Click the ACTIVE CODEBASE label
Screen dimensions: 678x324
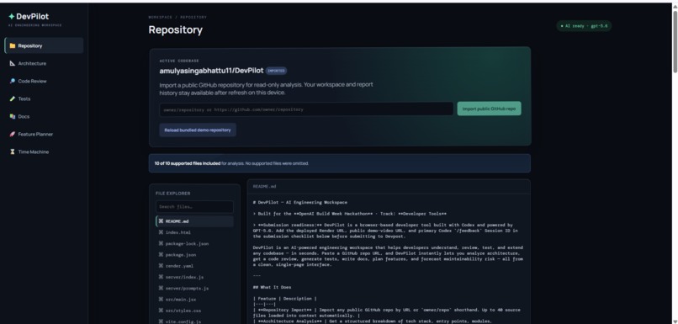tap(179, 61)
